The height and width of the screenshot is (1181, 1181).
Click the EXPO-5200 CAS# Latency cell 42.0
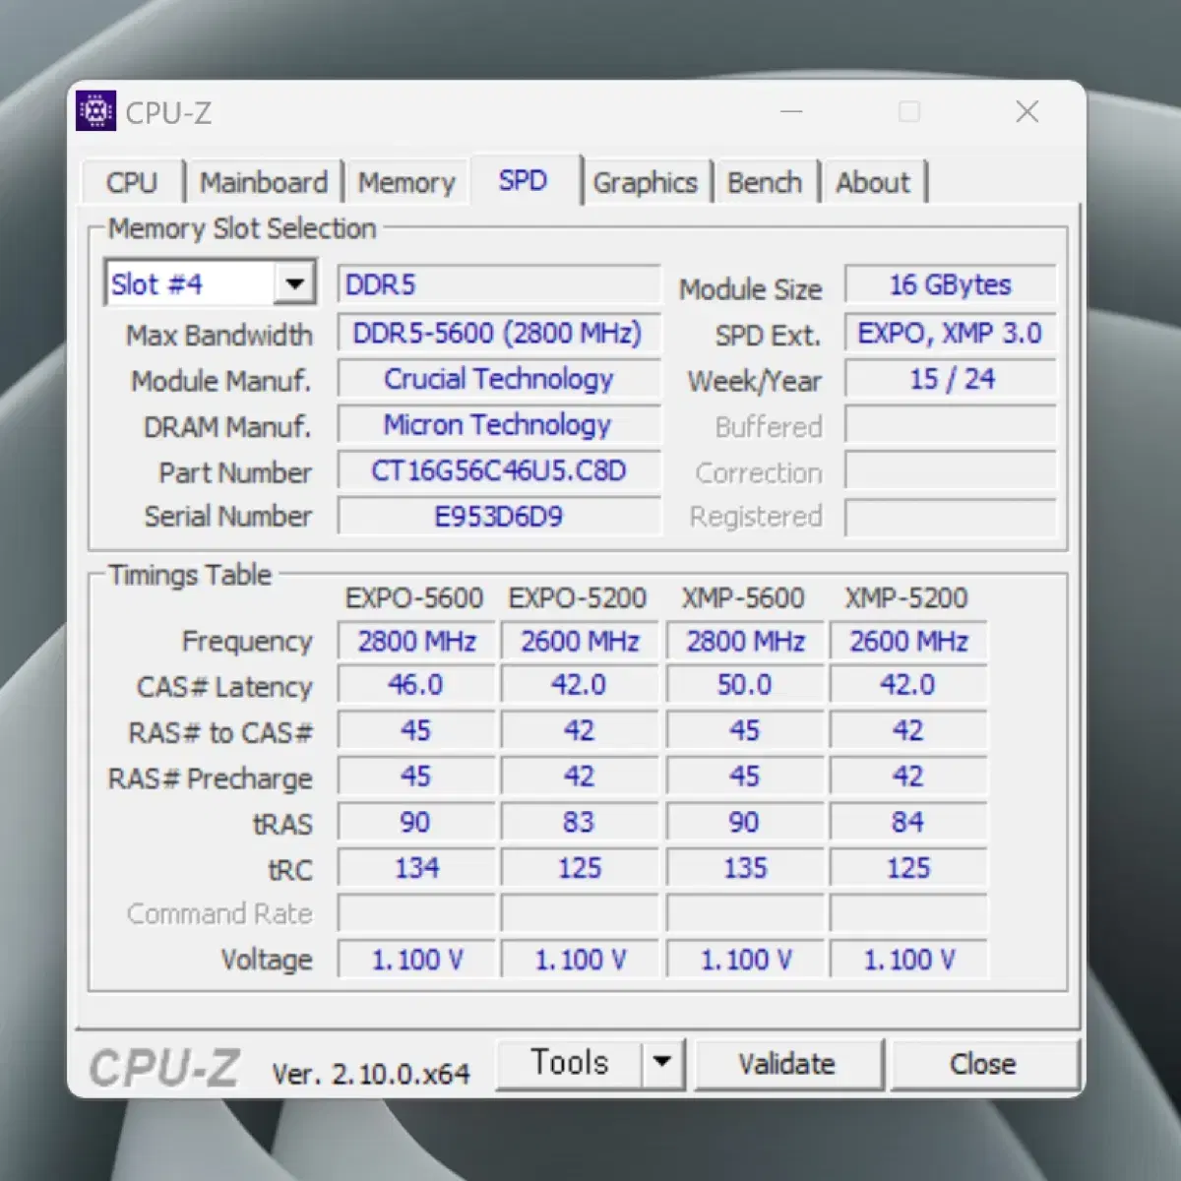click(580, 685)
